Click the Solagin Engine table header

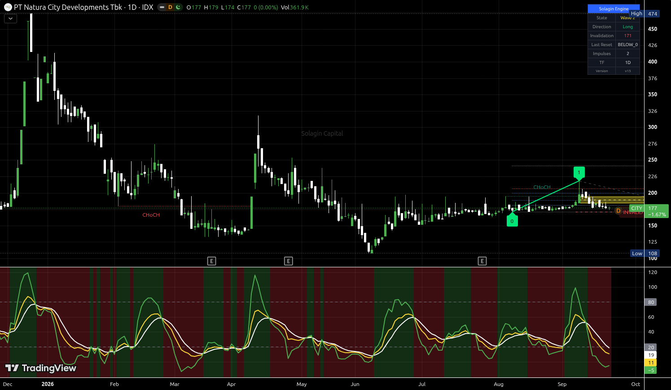coord(614,9)
